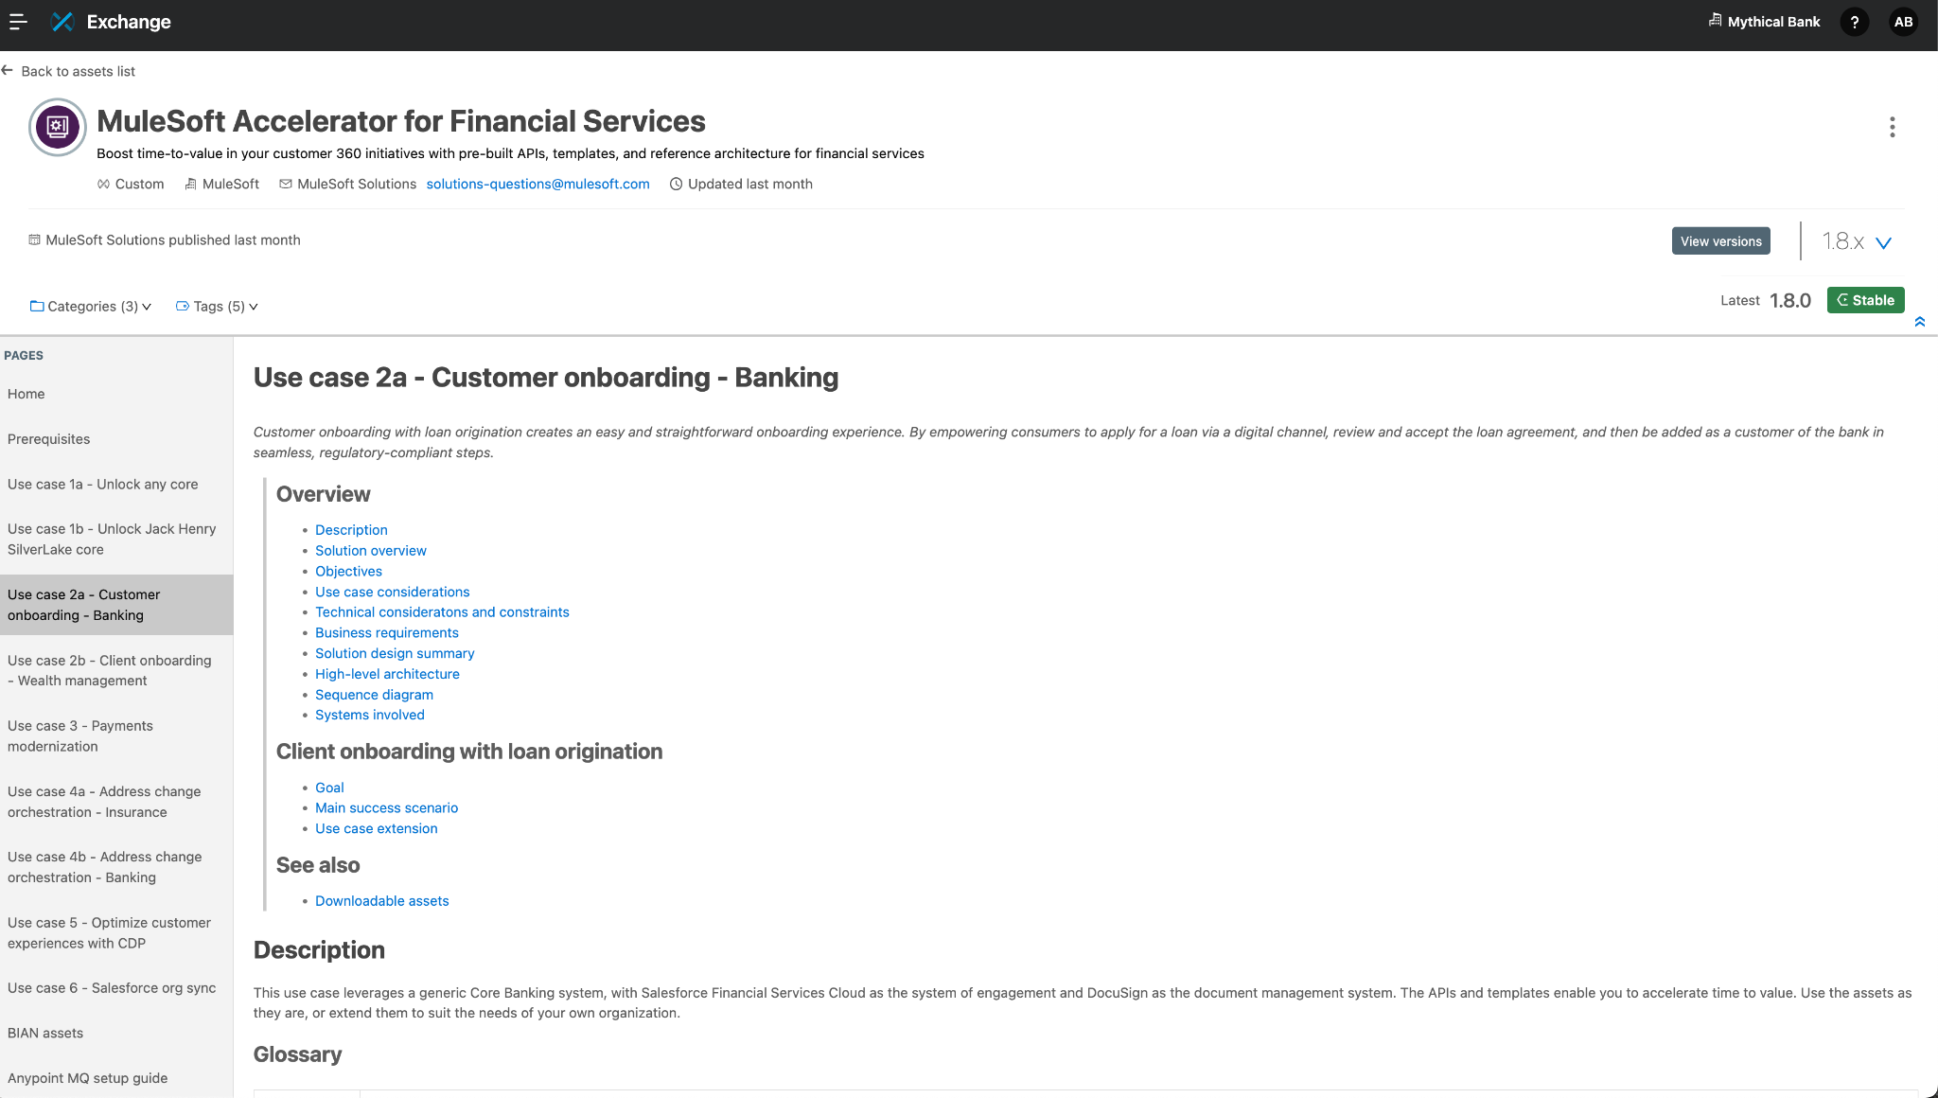This screenshot has height=1098, width=1938.
Task: Expand the Tags (5) dropdown
Action: coord(217,307)
